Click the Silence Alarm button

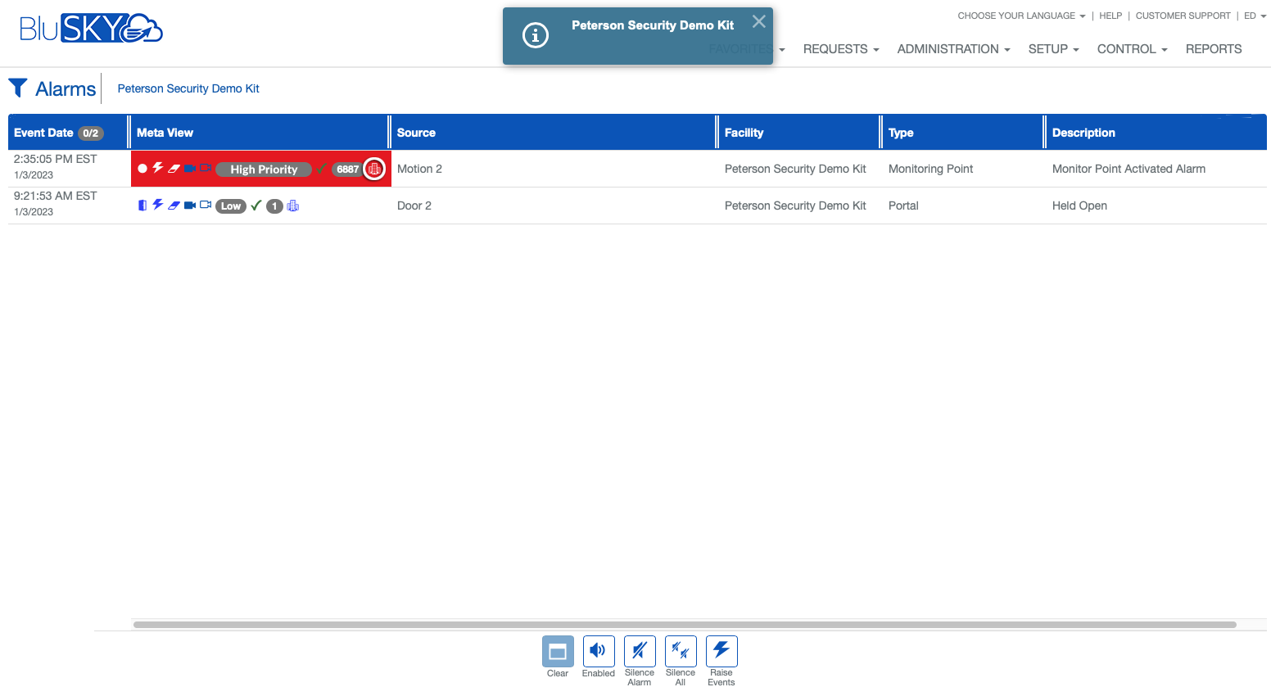640,652
